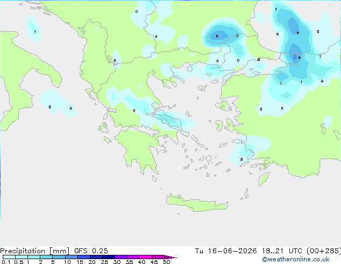Pick the 15–20 mm legend color swatch
This screenshot has width=341, height=264.
pos(83,257)
